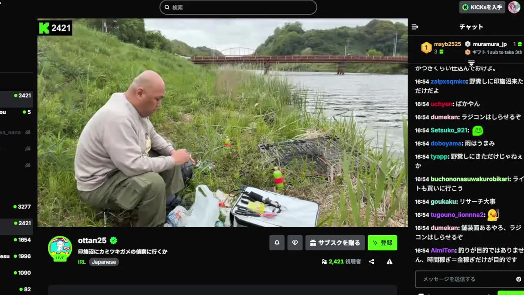524x295 pixels.
Task: Click the サブスクを贈る gift sub button
Action: pos(335,243)
